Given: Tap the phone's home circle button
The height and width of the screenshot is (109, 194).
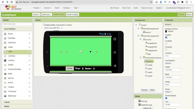Looking at the screenshot, I should [x=115, y=52].
